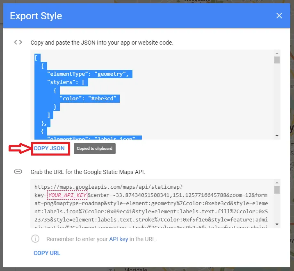Click the YOUR_API_KEY placeholder in URL
The height and width of the screenshot is (271, 294).
67,195
